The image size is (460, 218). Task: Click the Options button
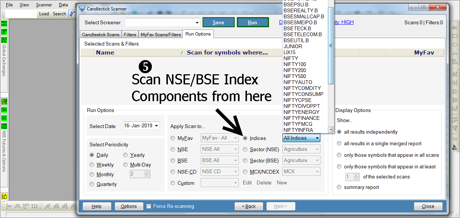coord(129,206)
